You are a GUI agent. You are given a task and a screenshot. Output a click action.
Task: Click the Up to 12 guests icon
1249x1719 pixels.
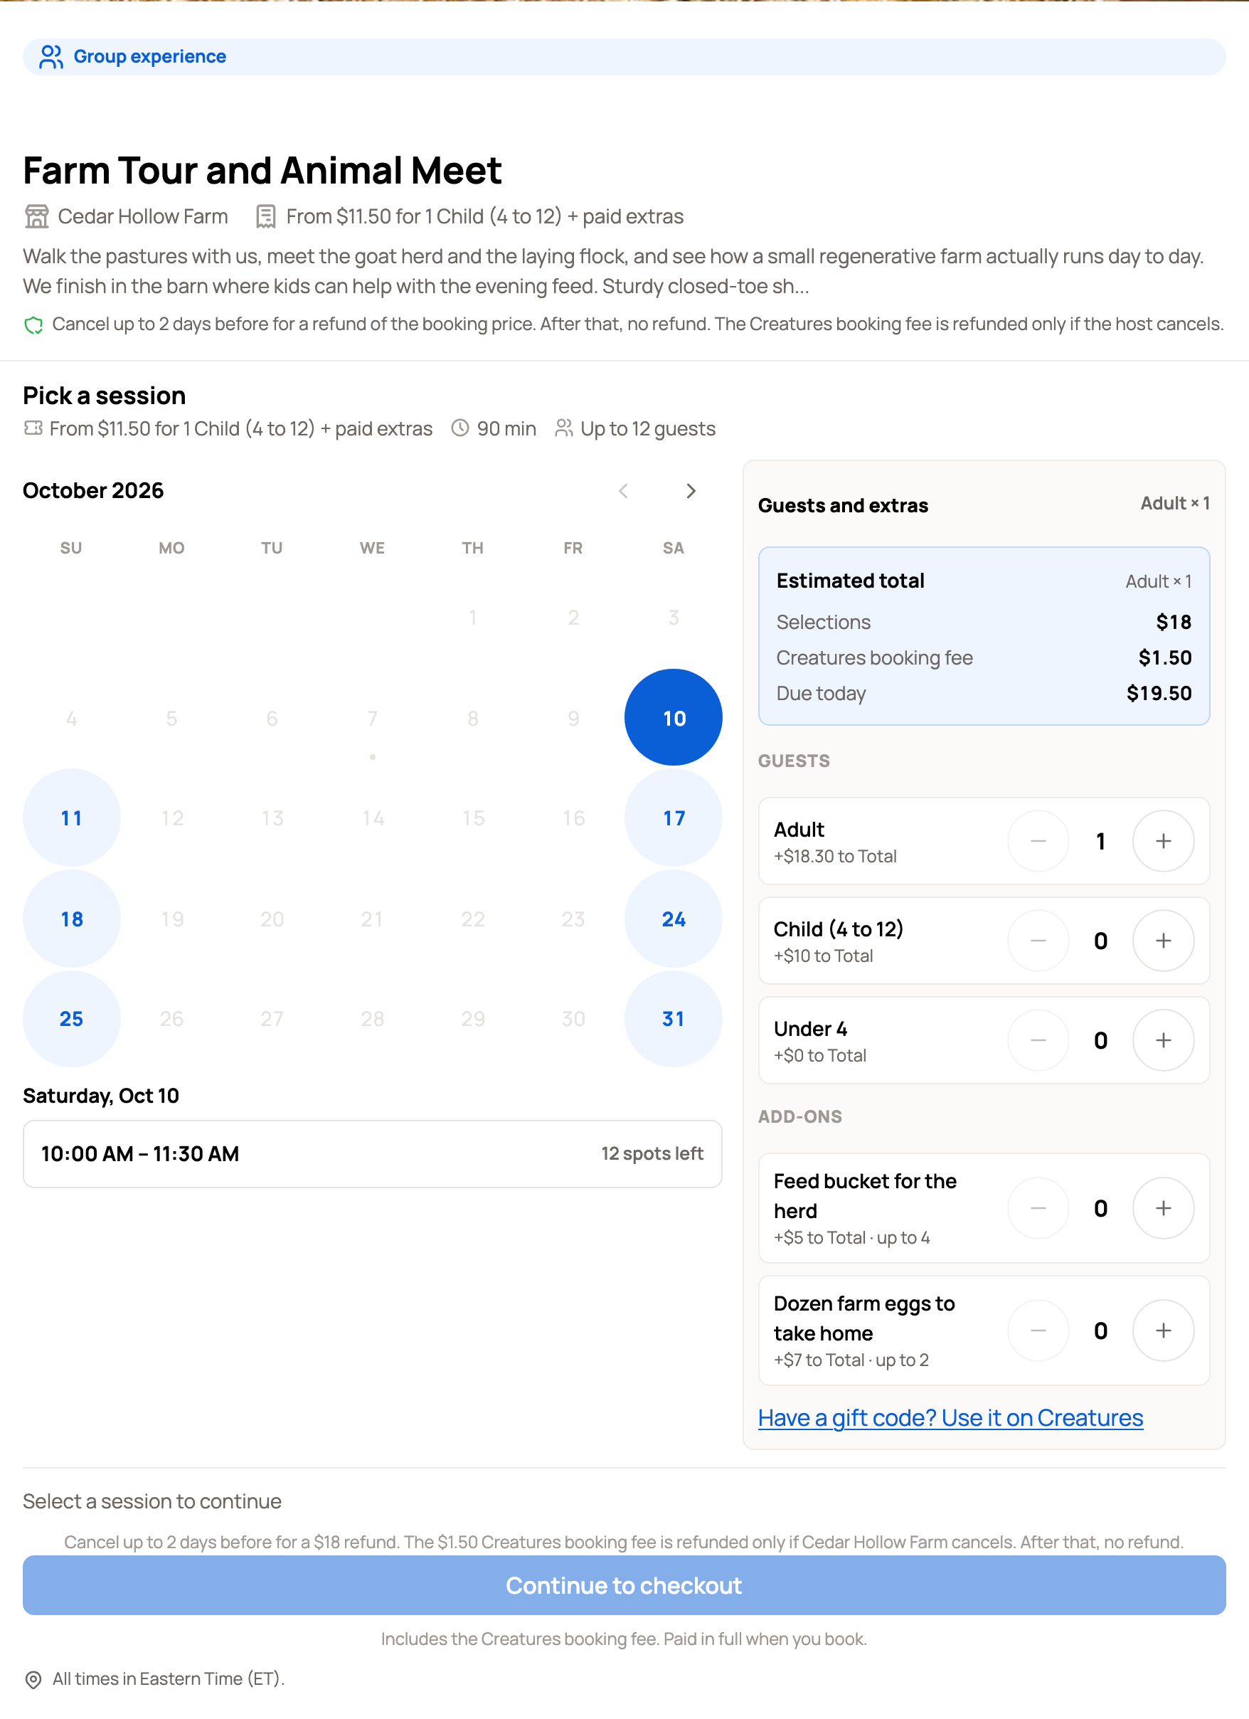tap(563, 428)
